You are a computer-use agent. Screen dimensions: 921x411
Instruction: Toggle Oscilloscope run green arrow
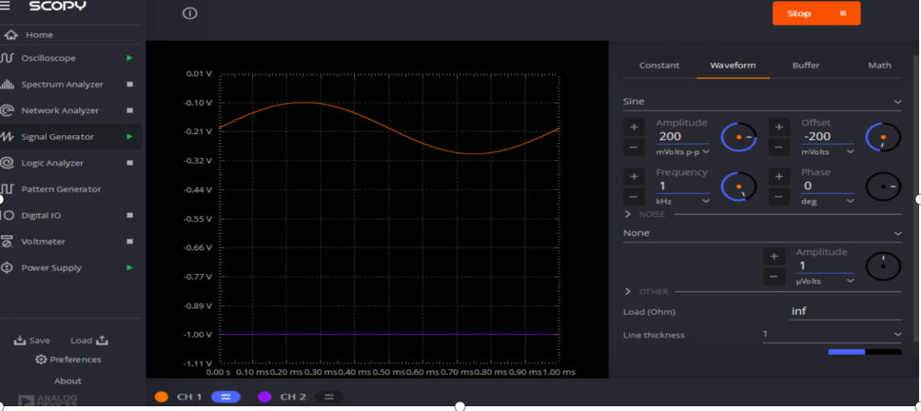point(129,58)
